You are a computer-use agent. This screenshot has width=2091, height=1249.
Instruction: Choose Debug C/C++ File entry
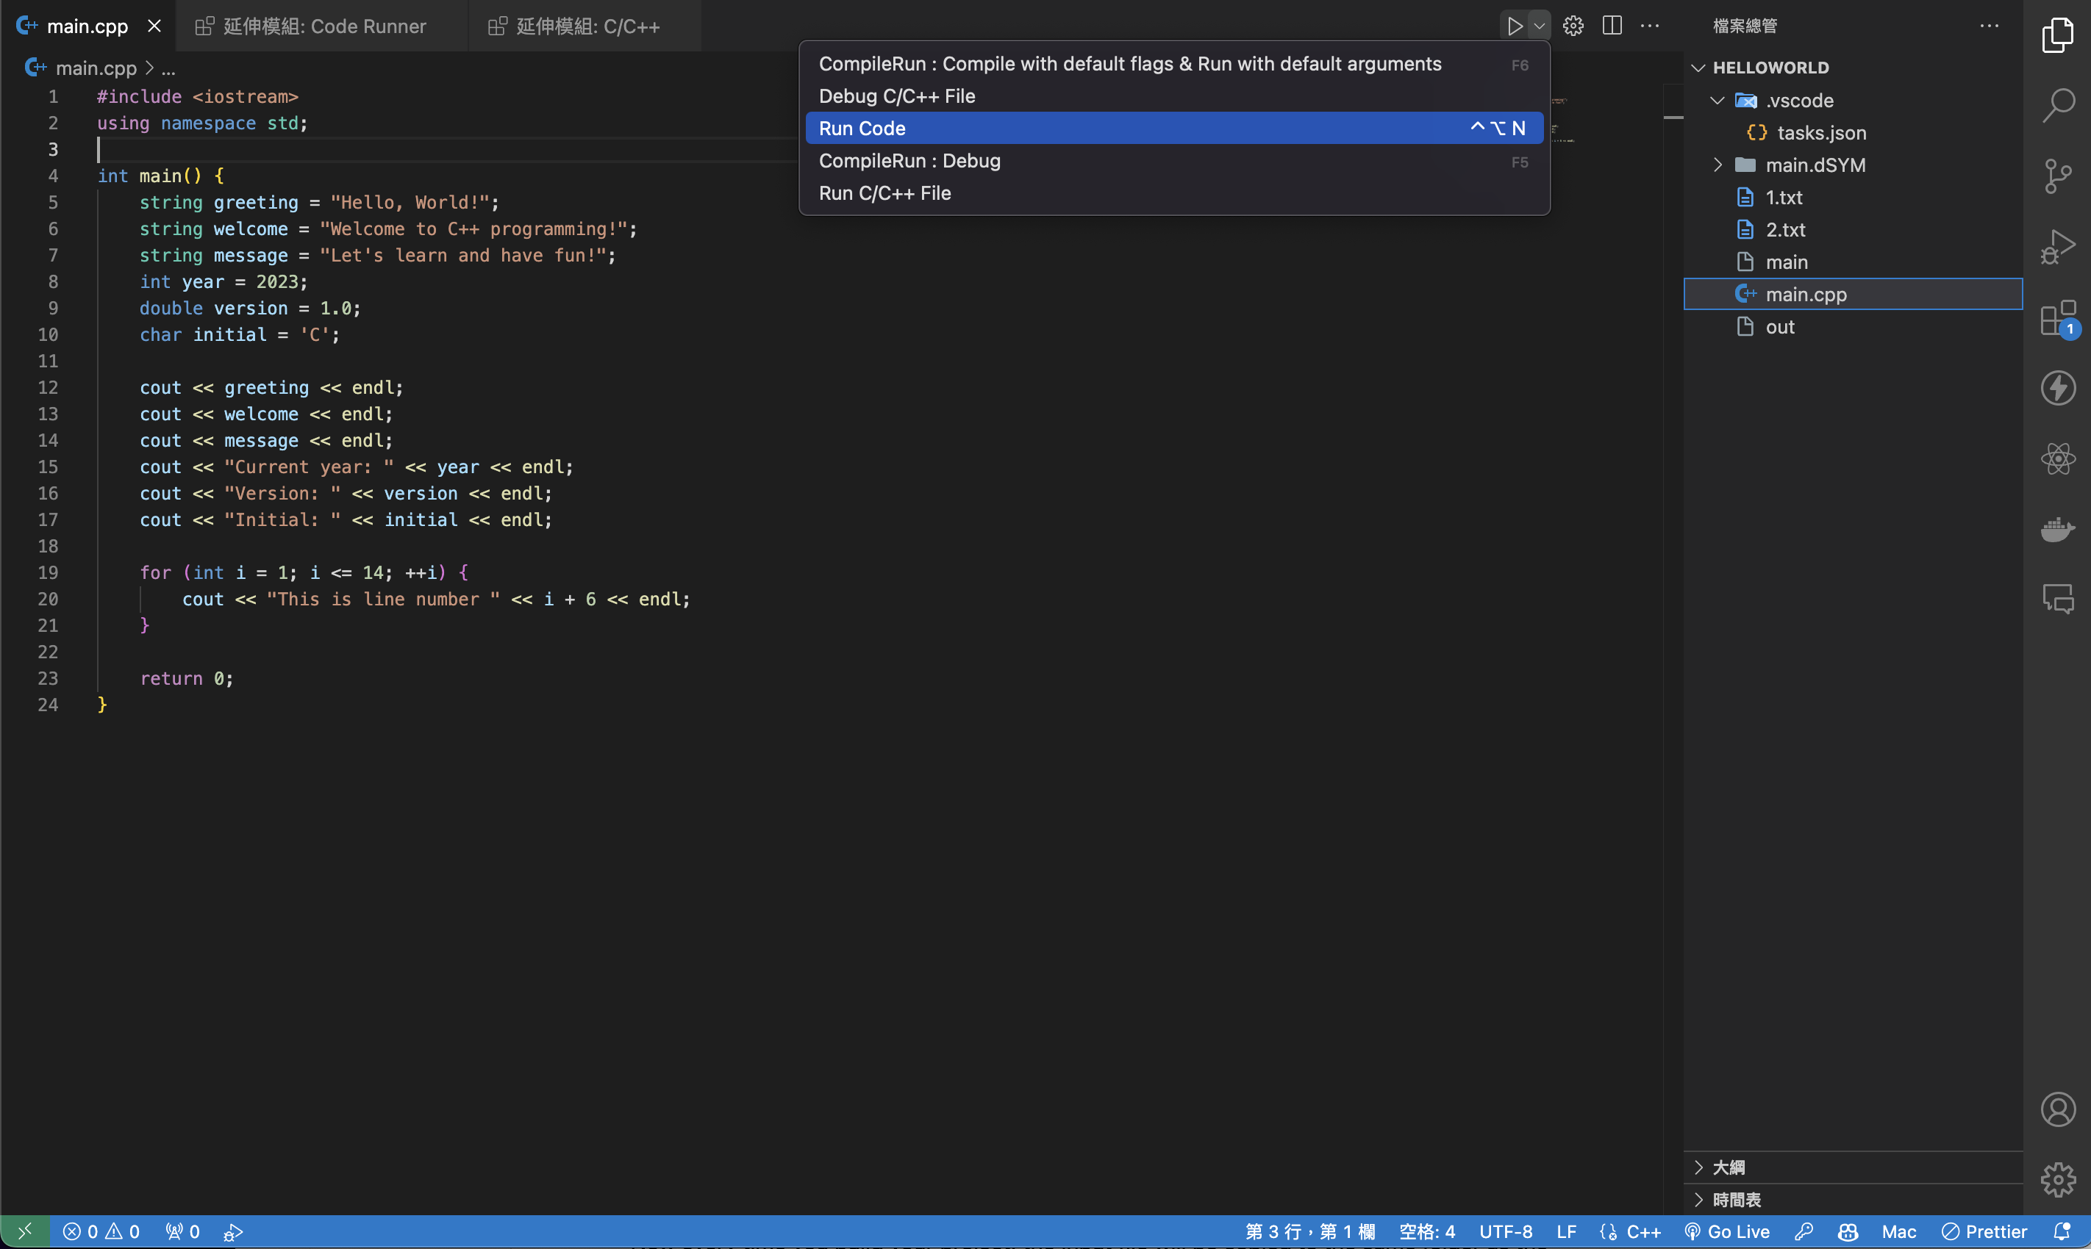click(x=1174, y=96)
